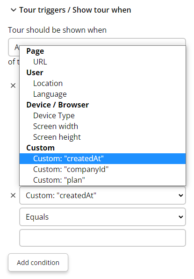
Task: Click the arrow on the createdAt select
Action: click(181, 195)
